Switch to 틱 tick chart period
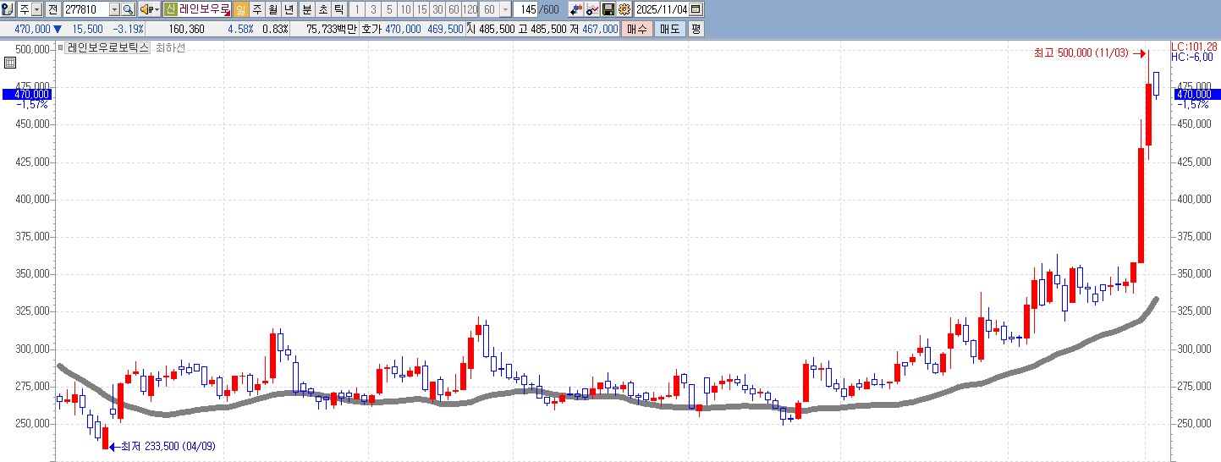The height and width of the screenshot is (462, 1221). pyautogui.click(x=339, y=9)
